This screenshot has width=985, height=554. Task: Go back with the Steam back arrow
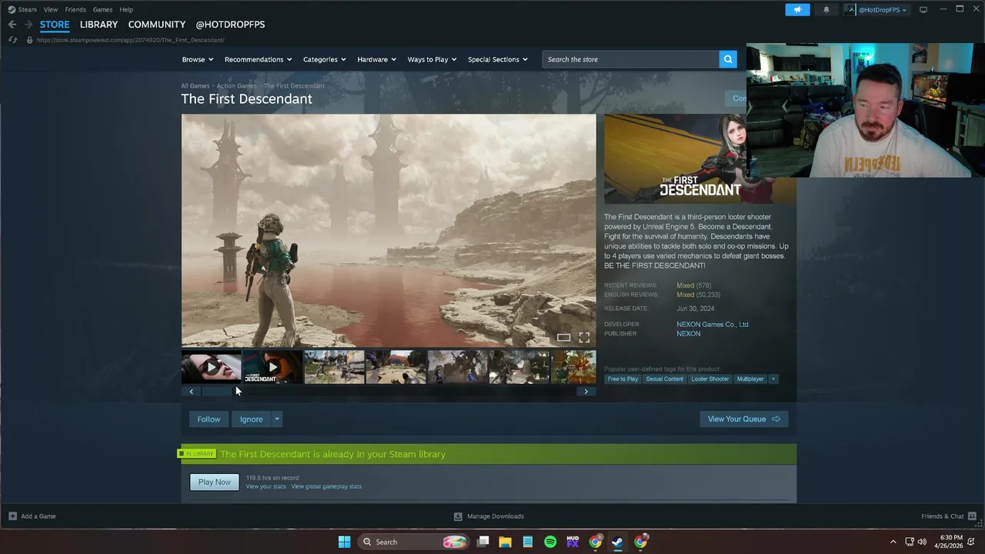12,25
